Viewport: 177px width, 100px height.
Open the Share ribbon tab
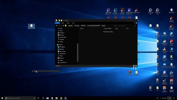(68, 23)
